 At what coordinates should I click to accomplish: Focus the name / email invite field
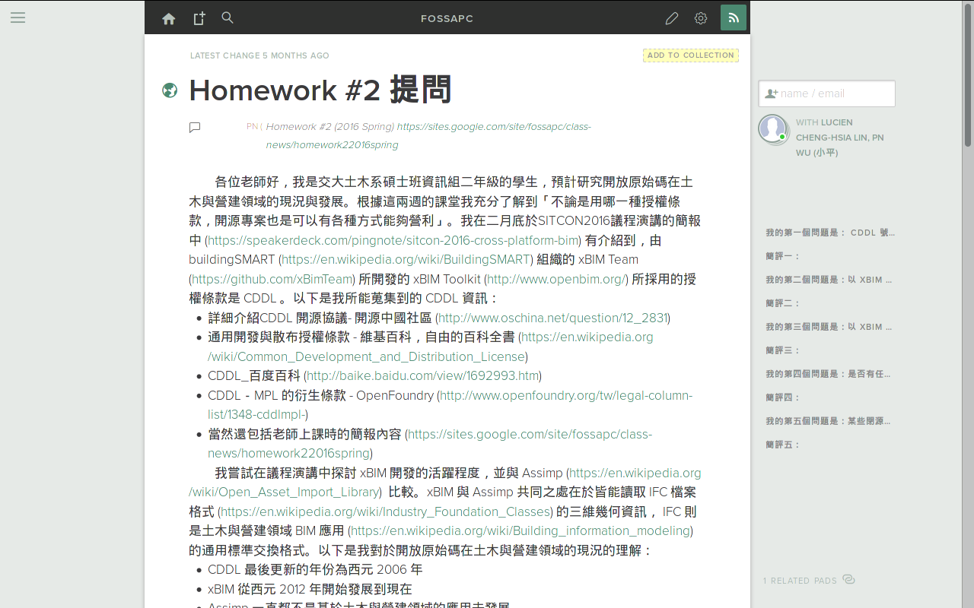(827, 93)
